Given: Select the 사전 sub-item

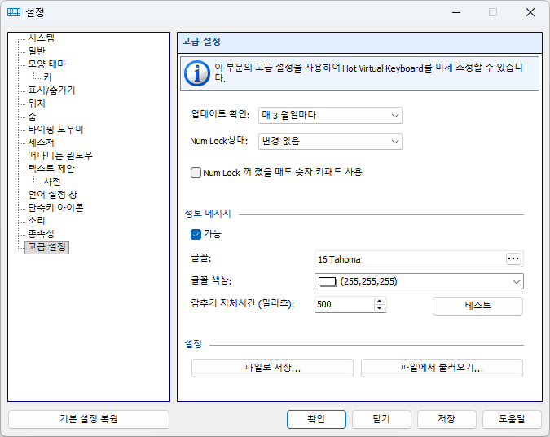Looking at the screenshot, I should pyautogui.click(x=52, y=182).
